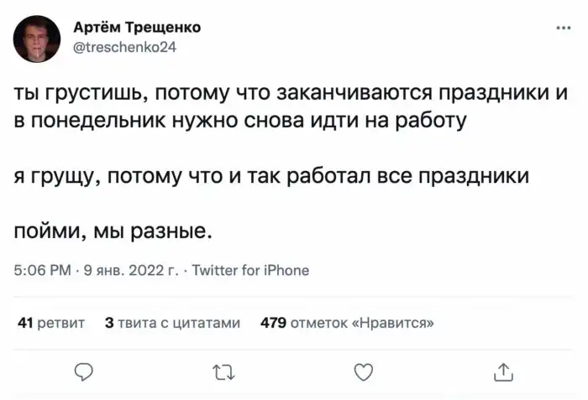Click Артём Трещенко's profile avatar
588x400 pixels.
[38, 38]
